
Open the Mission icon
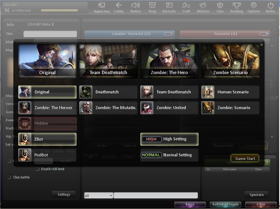203,8
